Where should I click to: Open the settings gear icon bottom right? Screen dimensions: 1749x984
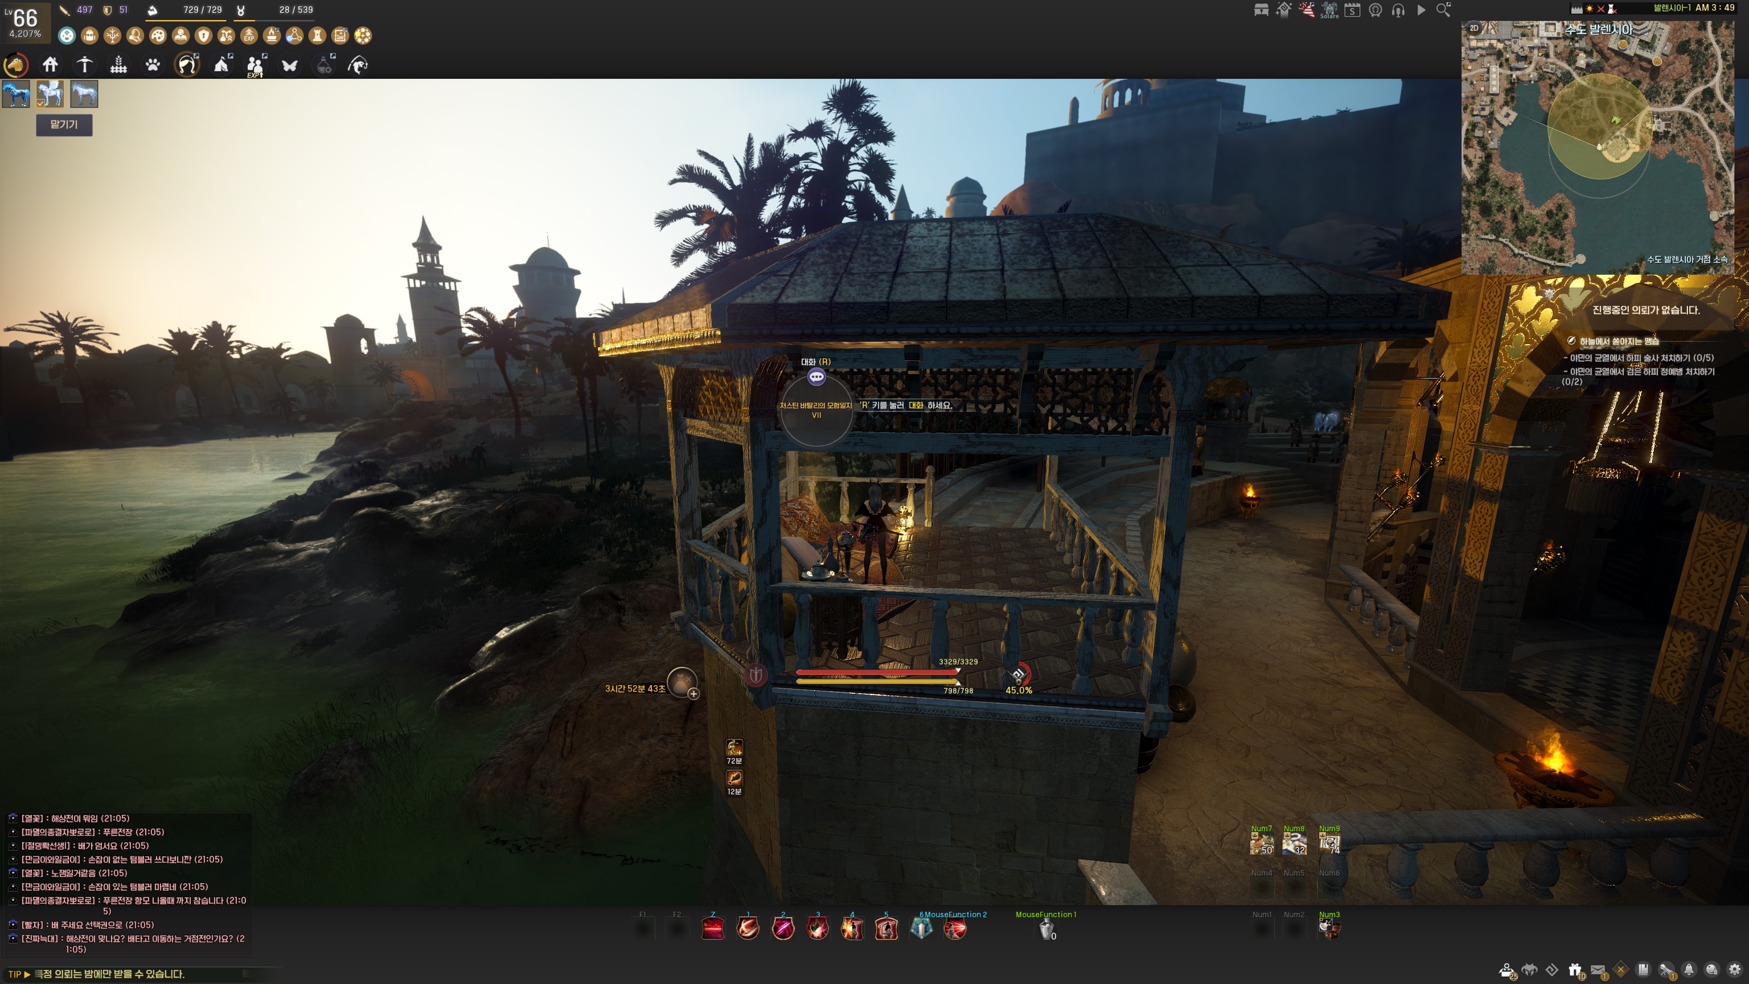(1735, 970)
